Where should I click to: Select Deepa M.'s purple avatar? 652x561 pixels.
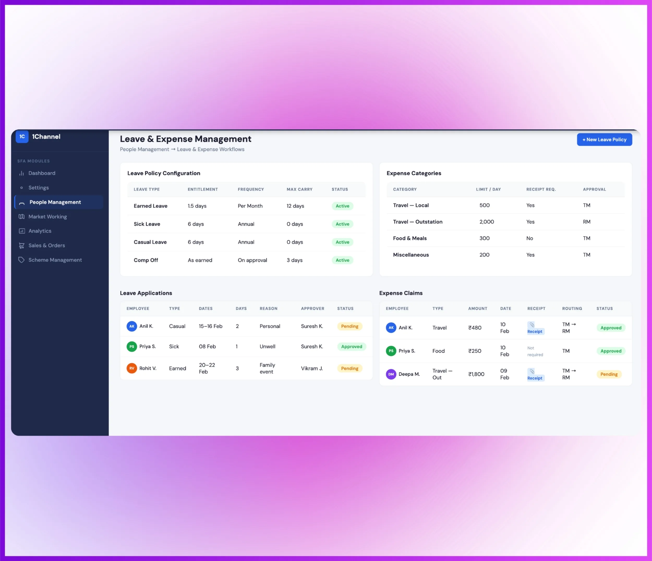pyautogui.click(x=391, y=374)
